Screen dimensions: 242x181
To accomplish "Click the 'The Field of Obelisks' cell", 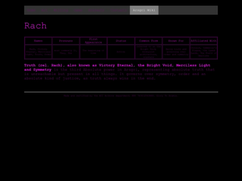I will [203, 52].
